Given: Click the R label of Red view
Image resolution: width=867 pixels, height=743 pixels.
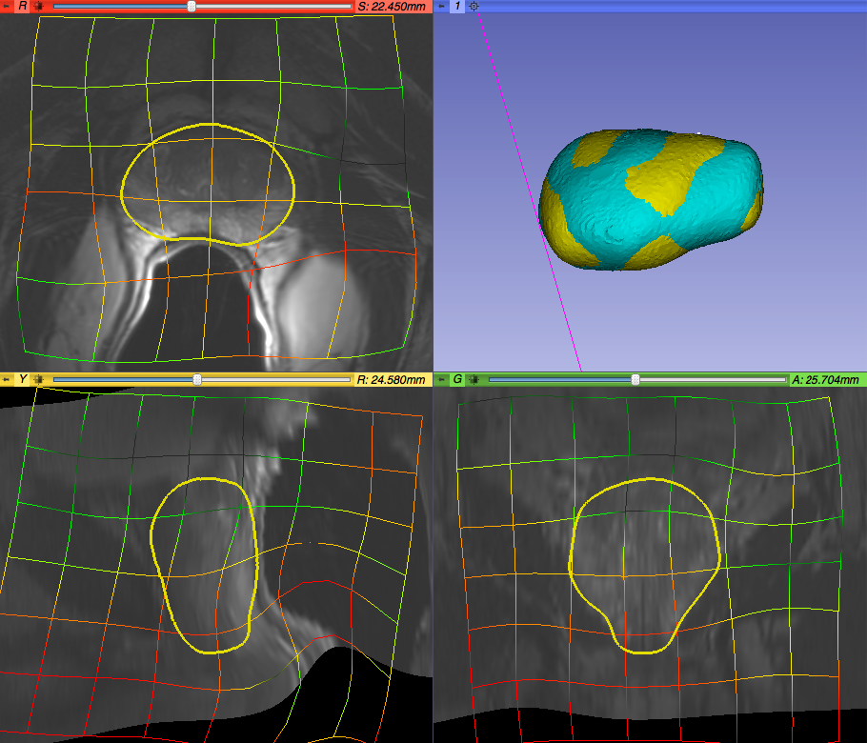Looking at the screenshot, I should (22, 6).
